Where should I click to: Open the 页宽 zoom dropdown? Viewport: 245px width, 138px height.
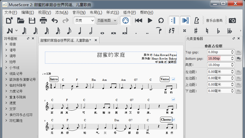[84, 21]
